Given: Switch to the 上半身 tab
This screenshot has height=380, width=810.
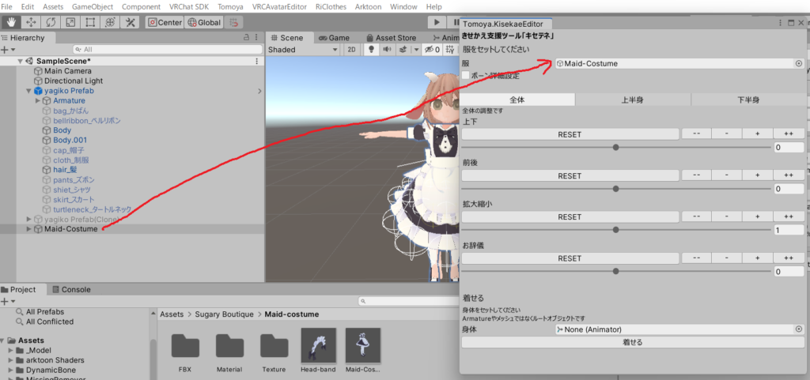Looking at the screenshot, I should (633, 100).
